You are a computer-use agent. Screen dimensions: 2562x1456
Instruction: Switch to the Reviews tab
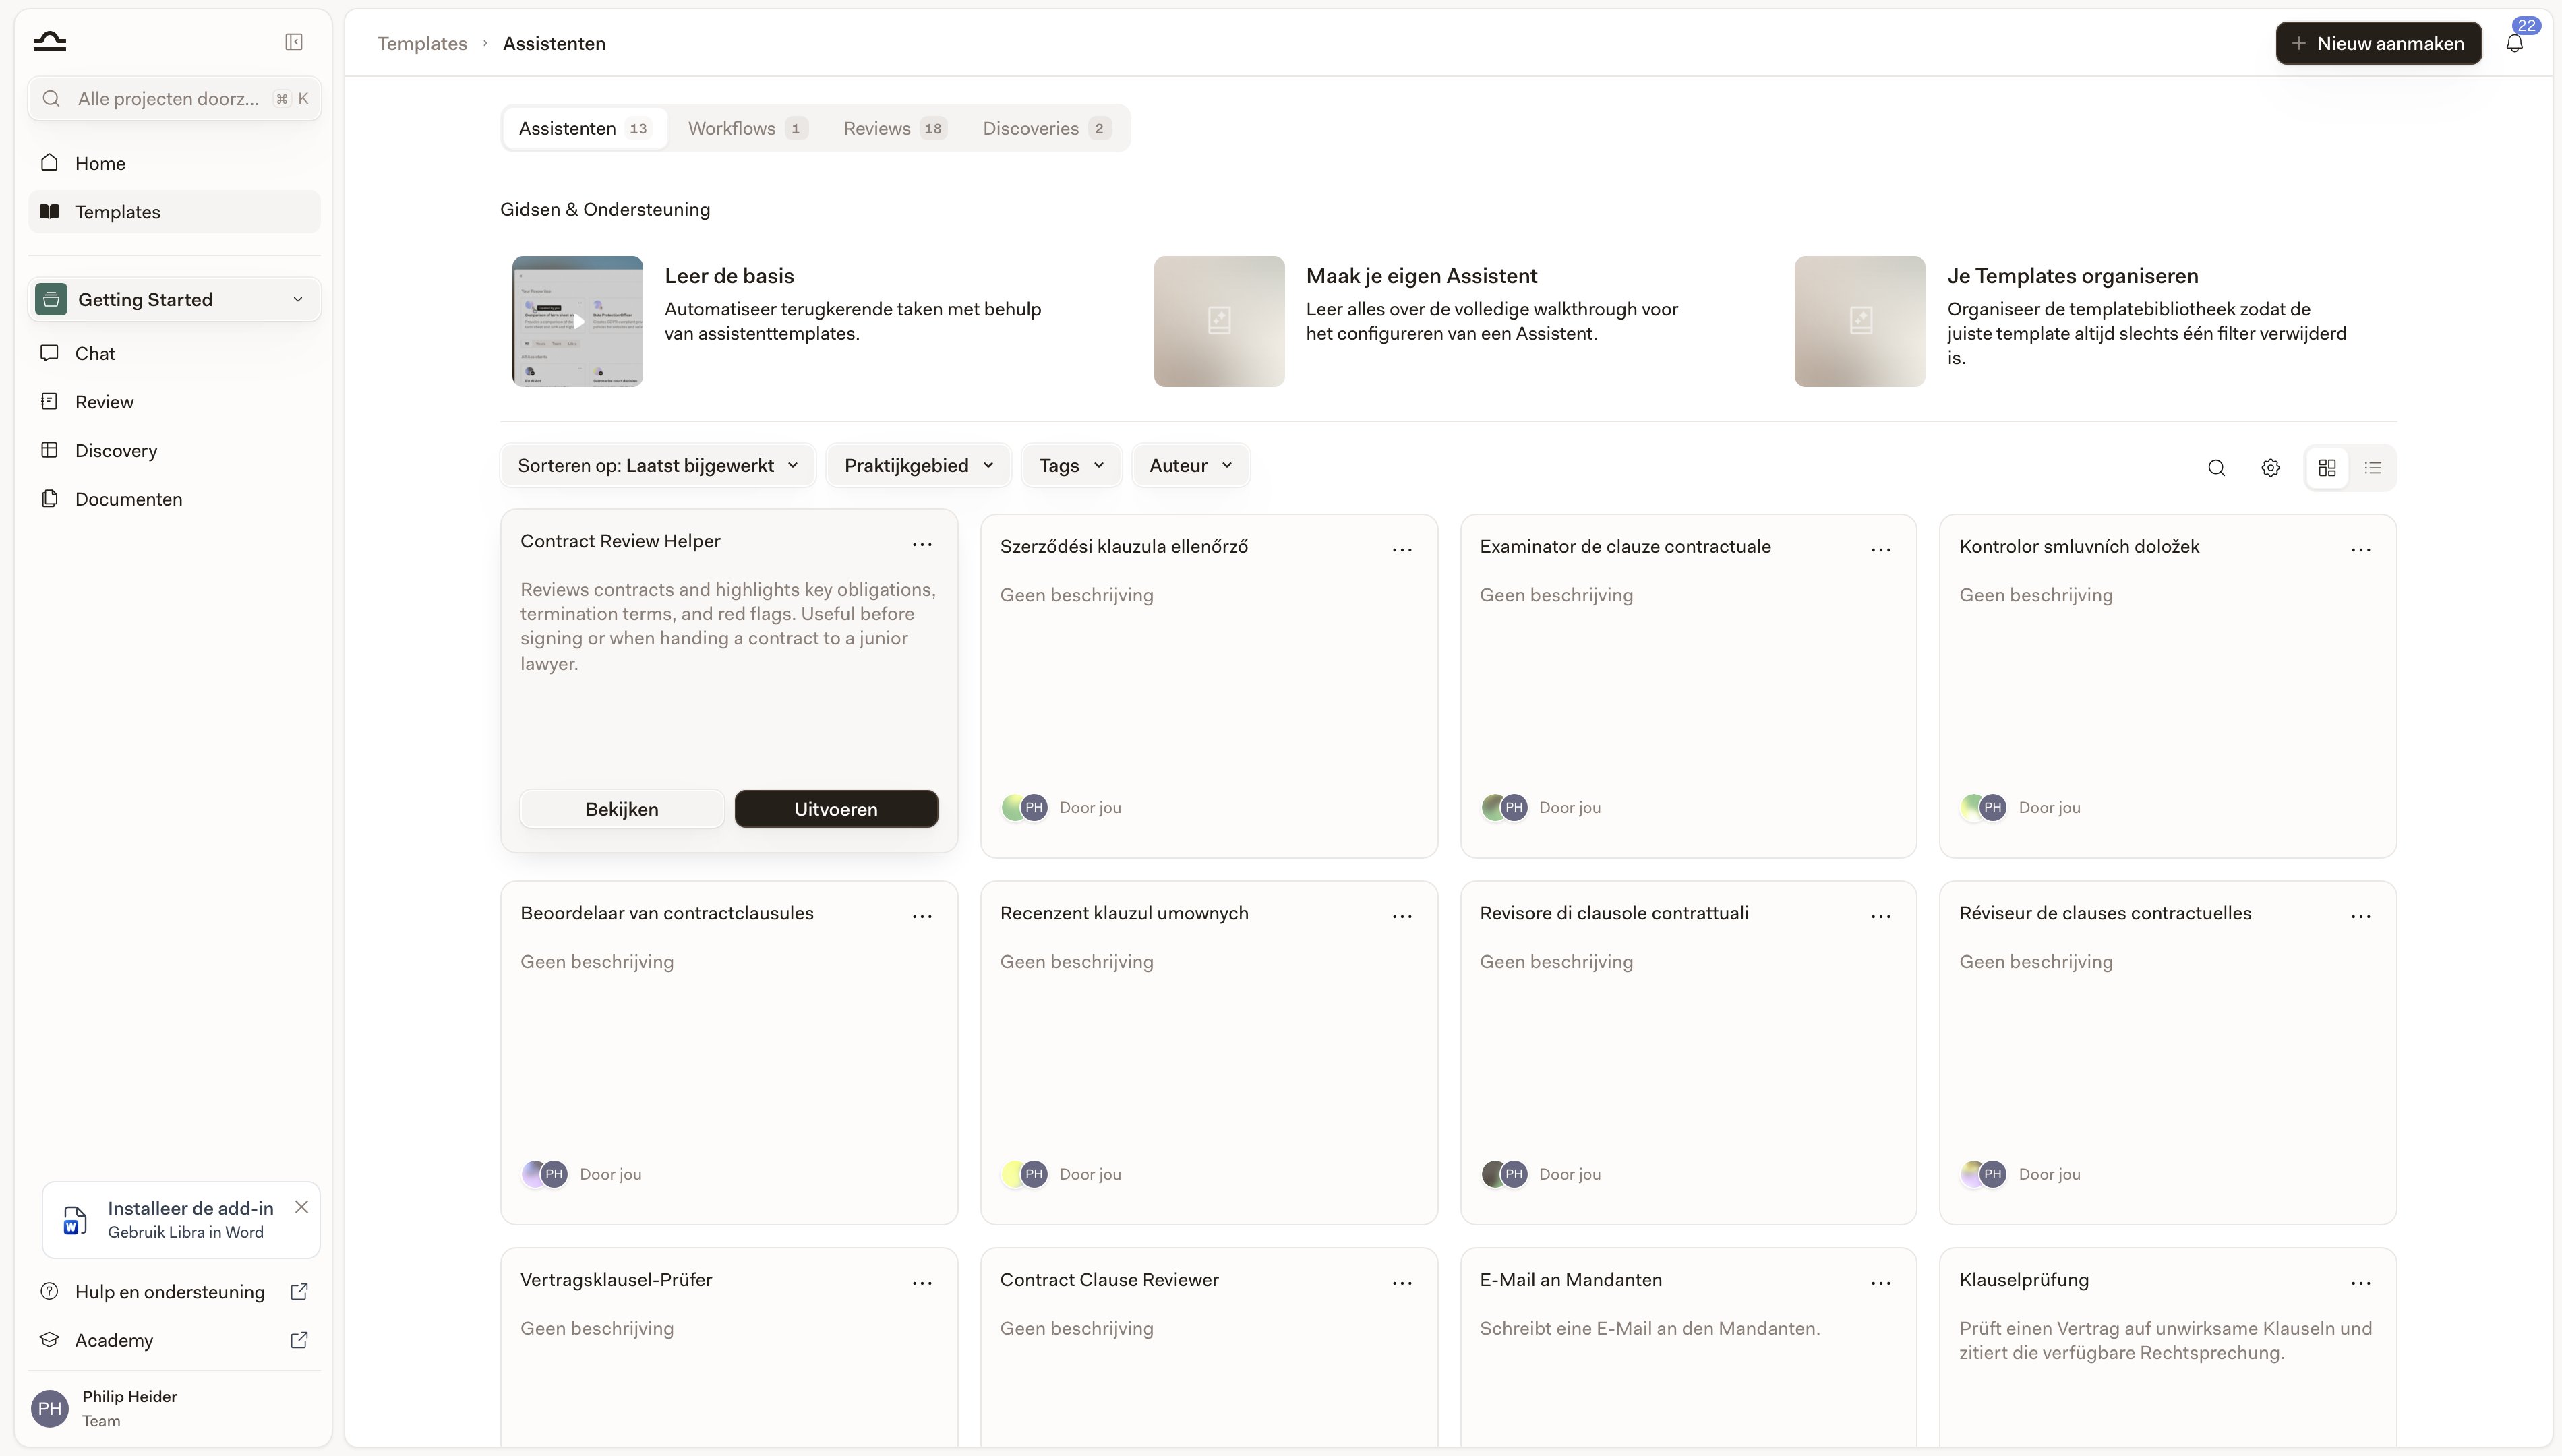pyautogui.click(x=894, y=128)
